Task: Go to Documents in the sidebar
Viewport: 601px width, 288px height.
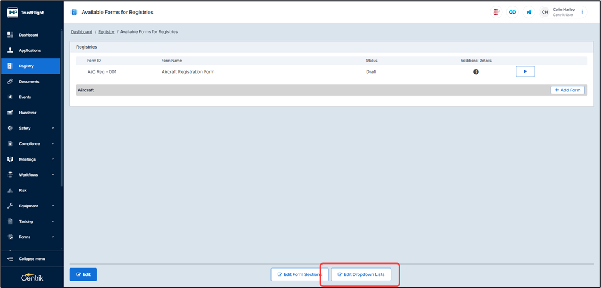Action: [29, 82]
